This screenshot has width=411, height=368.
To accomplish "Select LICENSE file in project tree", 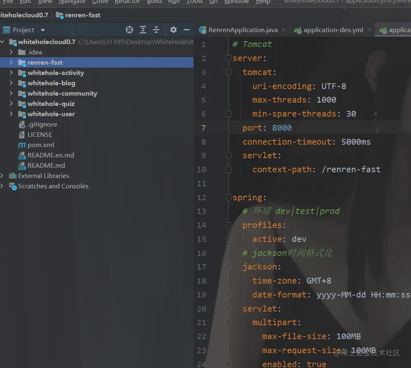I will [x=40, y=135].
